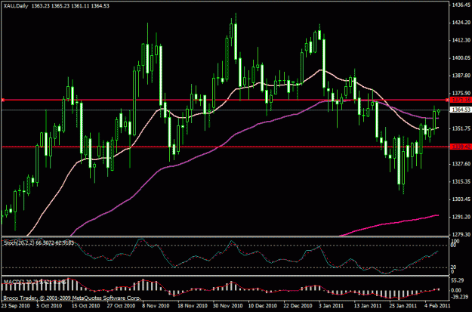This screenshot has height=312, width=472.
Task: Click the XAU,Daily chart title
Action: [x=16, y=6]
